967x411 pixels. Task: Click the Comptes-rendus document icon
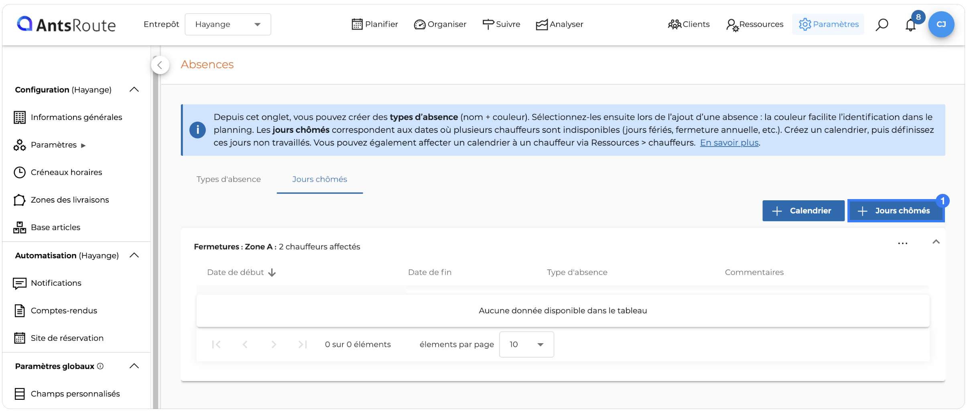click(x=19, y=311)
